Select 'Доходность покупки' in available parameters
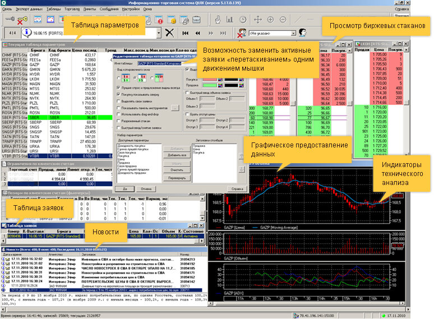The image size is (434, 319). pos(131,146)
